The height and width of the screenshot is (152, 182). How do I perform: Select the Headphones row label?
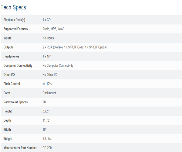12,57
